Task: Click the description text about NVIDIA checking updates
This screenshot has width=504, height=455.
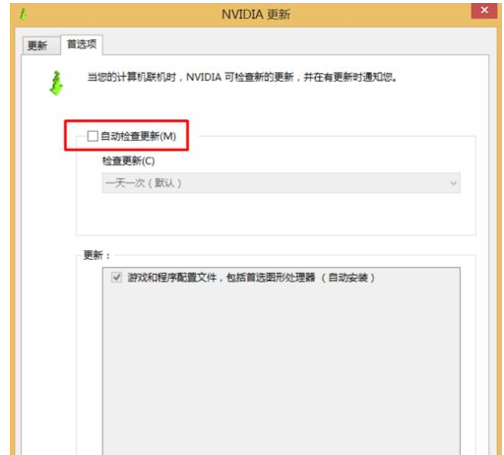Action: pos(242,78)
